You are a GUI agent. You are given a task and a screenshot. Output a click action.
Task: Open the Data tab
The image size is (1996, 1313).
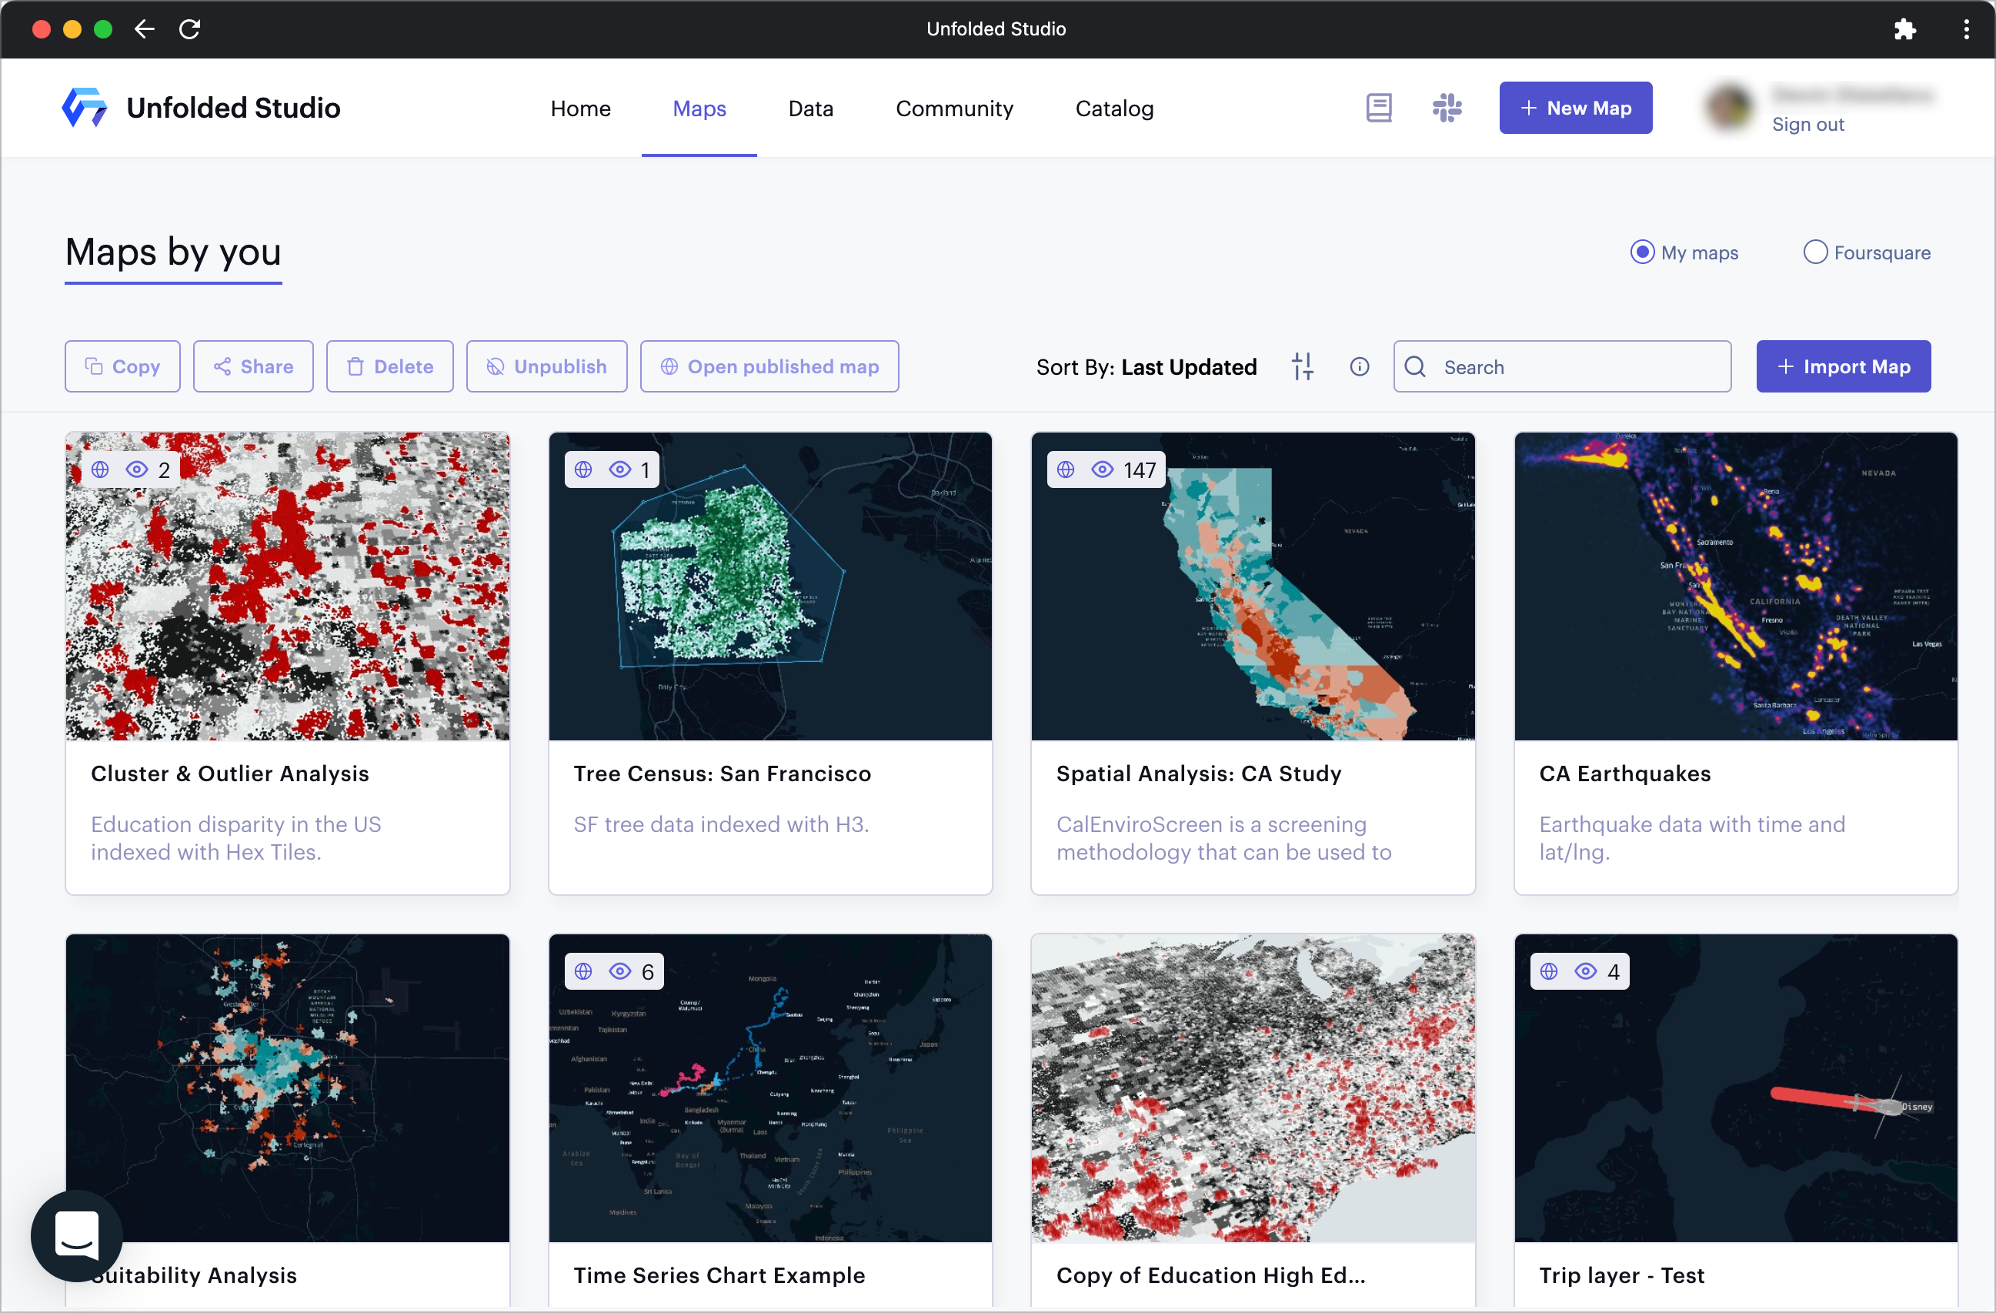point(810,109)
